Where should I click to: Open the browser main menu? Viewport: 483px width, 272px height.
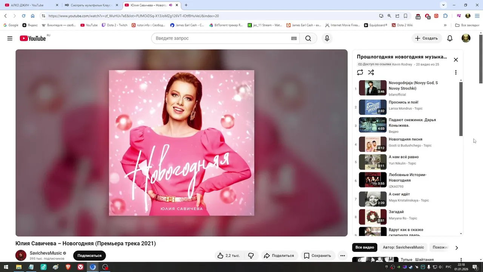coord(477,16)
